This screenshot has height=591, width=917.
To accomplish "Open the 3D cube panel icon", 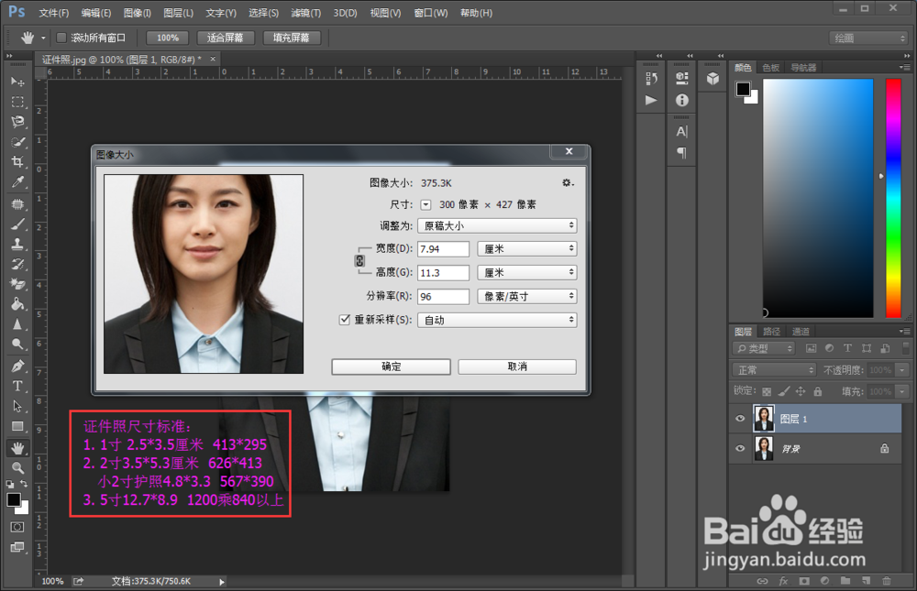I will [x=713, y=78].
